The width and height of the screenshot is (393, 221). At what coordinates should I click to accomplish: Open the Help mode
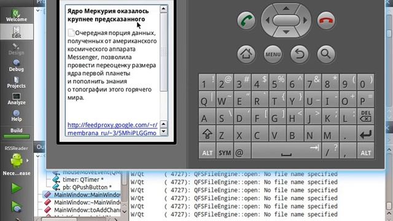(17, 115)
